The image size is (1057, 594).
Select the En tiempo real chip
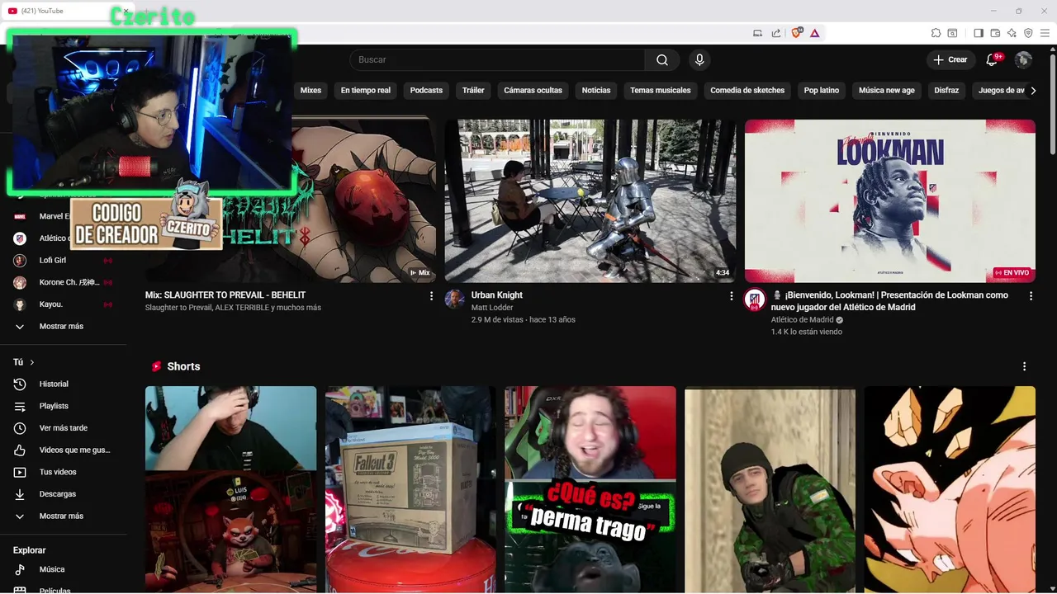365,90
